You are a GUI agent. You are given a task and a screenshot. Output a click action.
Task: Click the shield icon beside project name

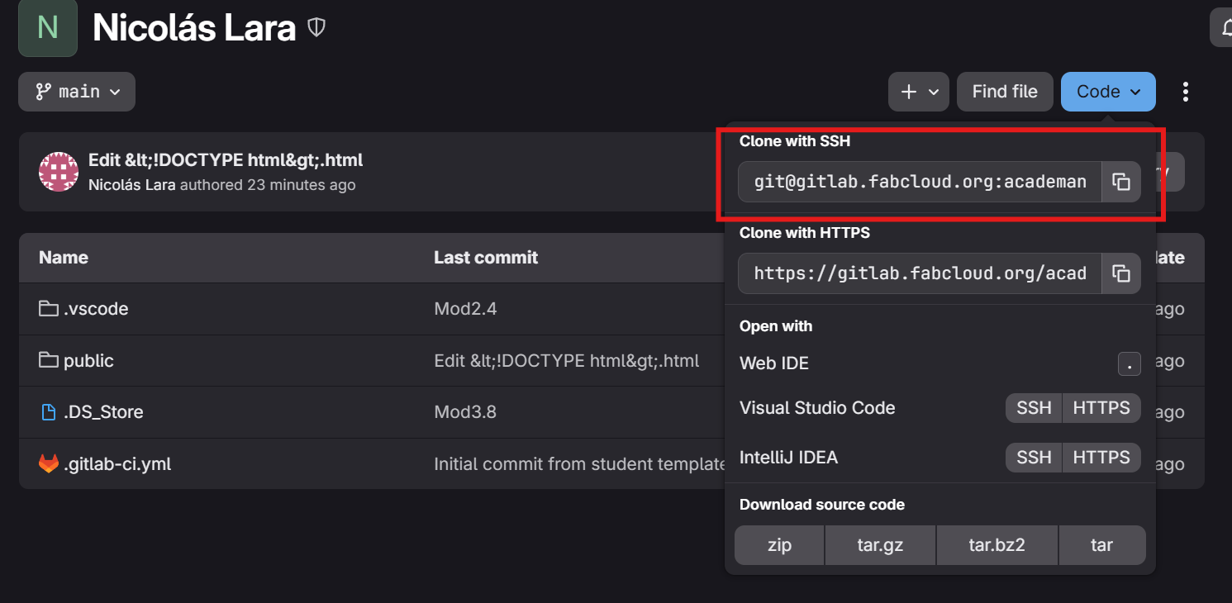tap(316, 28)
